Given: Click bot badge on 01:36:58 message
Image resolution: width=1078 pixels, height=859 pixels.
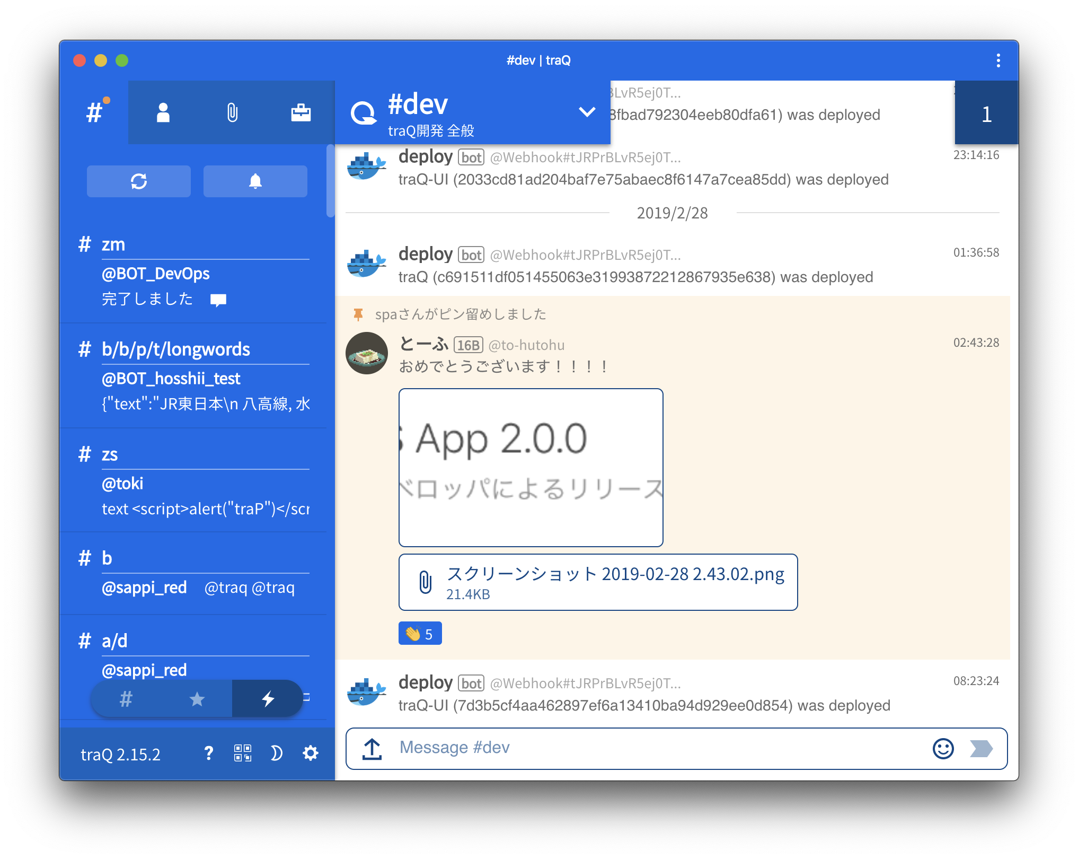Looking at the screenshot, I should point(471,255).
